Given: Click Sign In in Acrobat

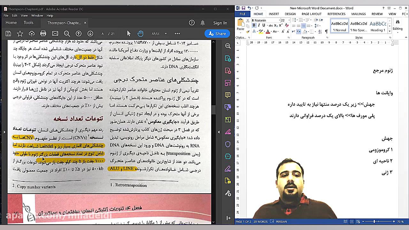Looking at the screenshot, I should pyautogui.click(x=220, y=23).
